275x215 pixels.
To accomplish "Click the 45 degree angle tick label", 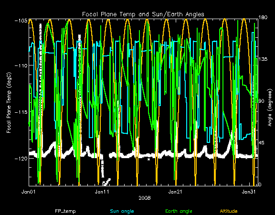I will coord(262,143).
